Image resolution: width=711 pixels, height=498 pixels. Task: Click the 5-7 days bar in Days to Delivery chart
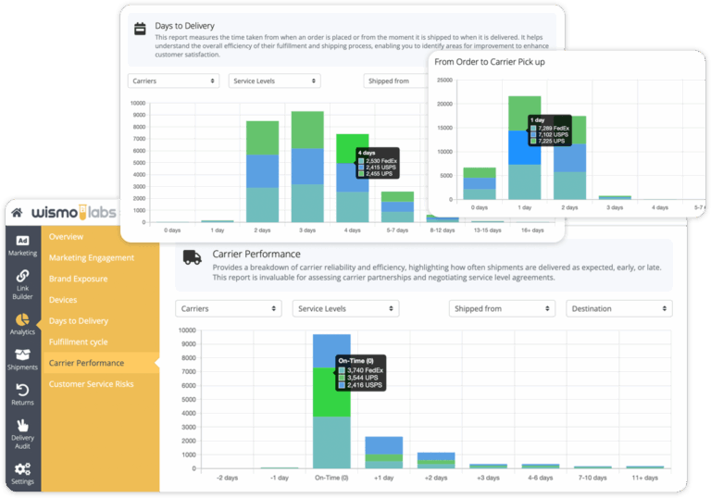coord(397,206)
